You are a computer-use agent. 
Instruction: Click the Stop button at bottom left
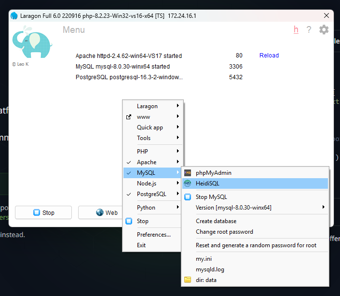[43, 212]
